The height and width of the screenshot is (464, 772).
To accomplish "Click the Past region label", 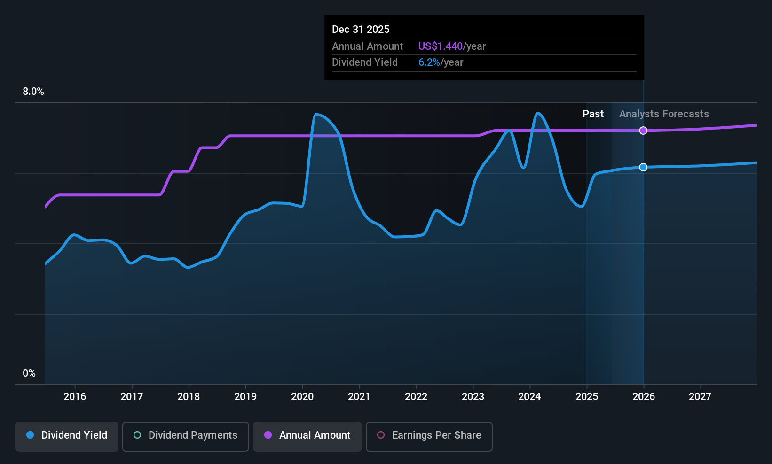I will tap(593, 114).
